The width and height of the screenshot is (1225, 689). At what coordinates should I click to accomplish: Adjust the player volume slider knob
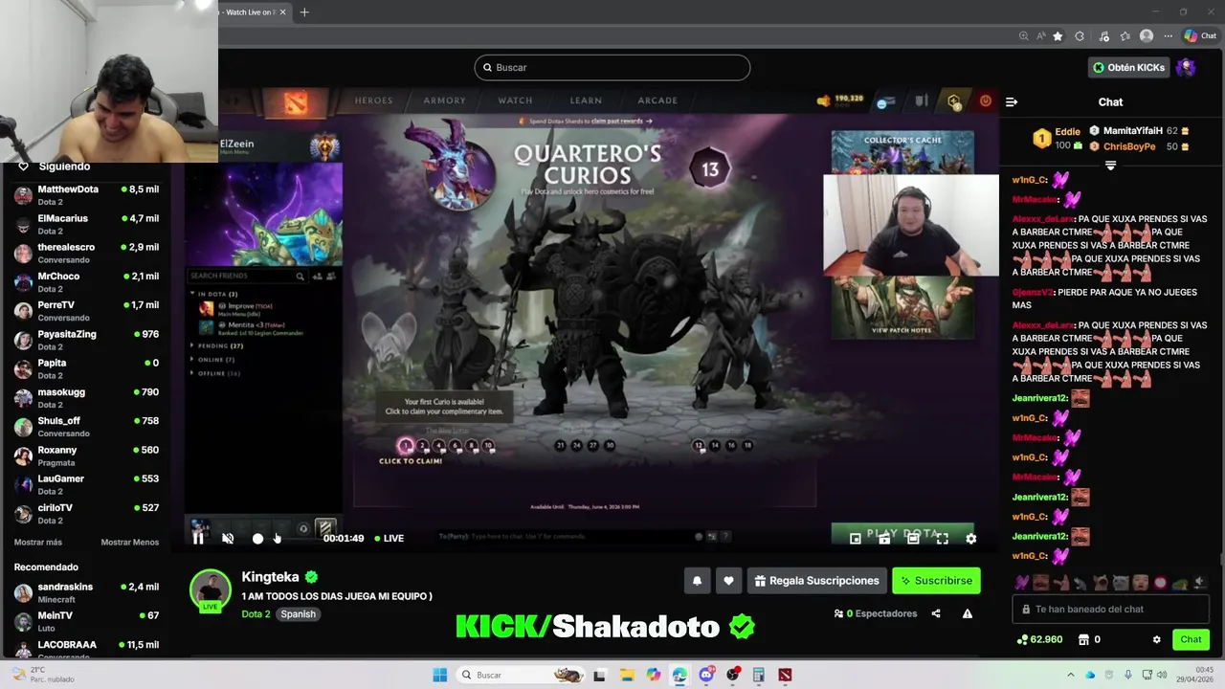click(257, 539)
